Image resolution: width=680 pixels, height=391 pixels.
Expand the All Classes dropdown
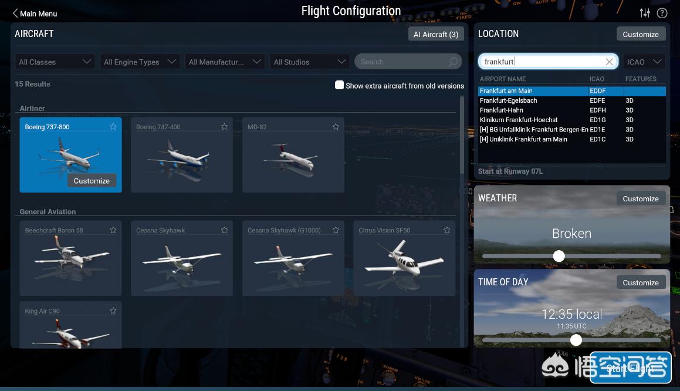[55, 62]
